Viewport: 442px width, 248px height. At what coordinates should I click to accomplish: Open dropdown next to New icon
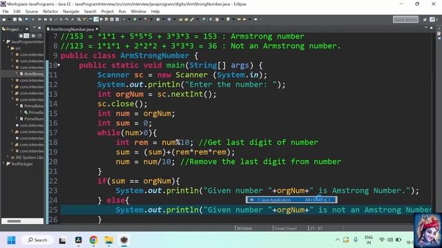[9, 19]
